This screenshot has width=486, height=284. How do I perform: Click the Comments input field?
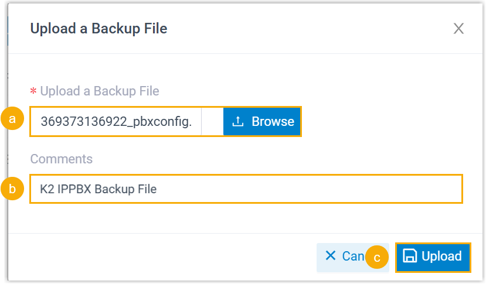[x=246, y=189]
